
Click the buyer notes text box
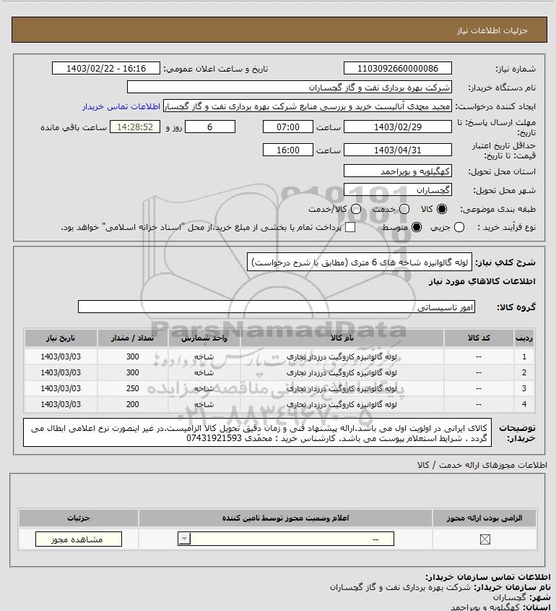click(257, 432)
